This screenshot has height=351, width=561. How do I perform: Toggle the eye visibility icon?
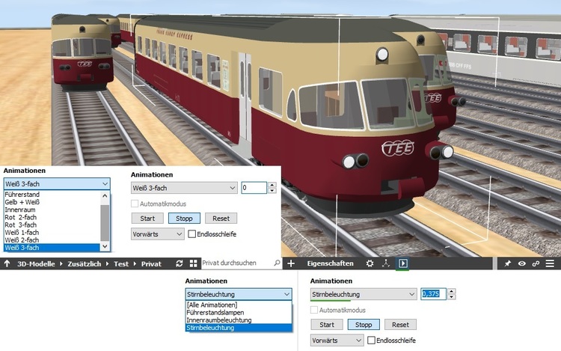click(x=521, y=263)
